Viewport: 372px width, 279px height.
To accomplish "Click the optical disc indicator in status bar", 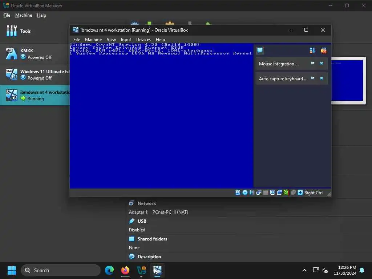I will pos(245,193).
